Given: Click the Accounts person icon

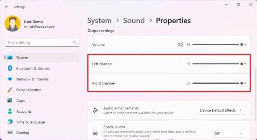Looking at the screenshot, I should [x=10, y=111].
